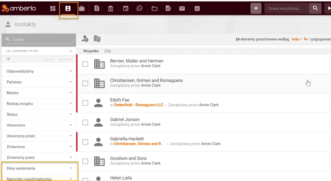Viewport: 331px width, 181px height.
Task: Click the add person contact icon
Action: (x=85, y=39)
